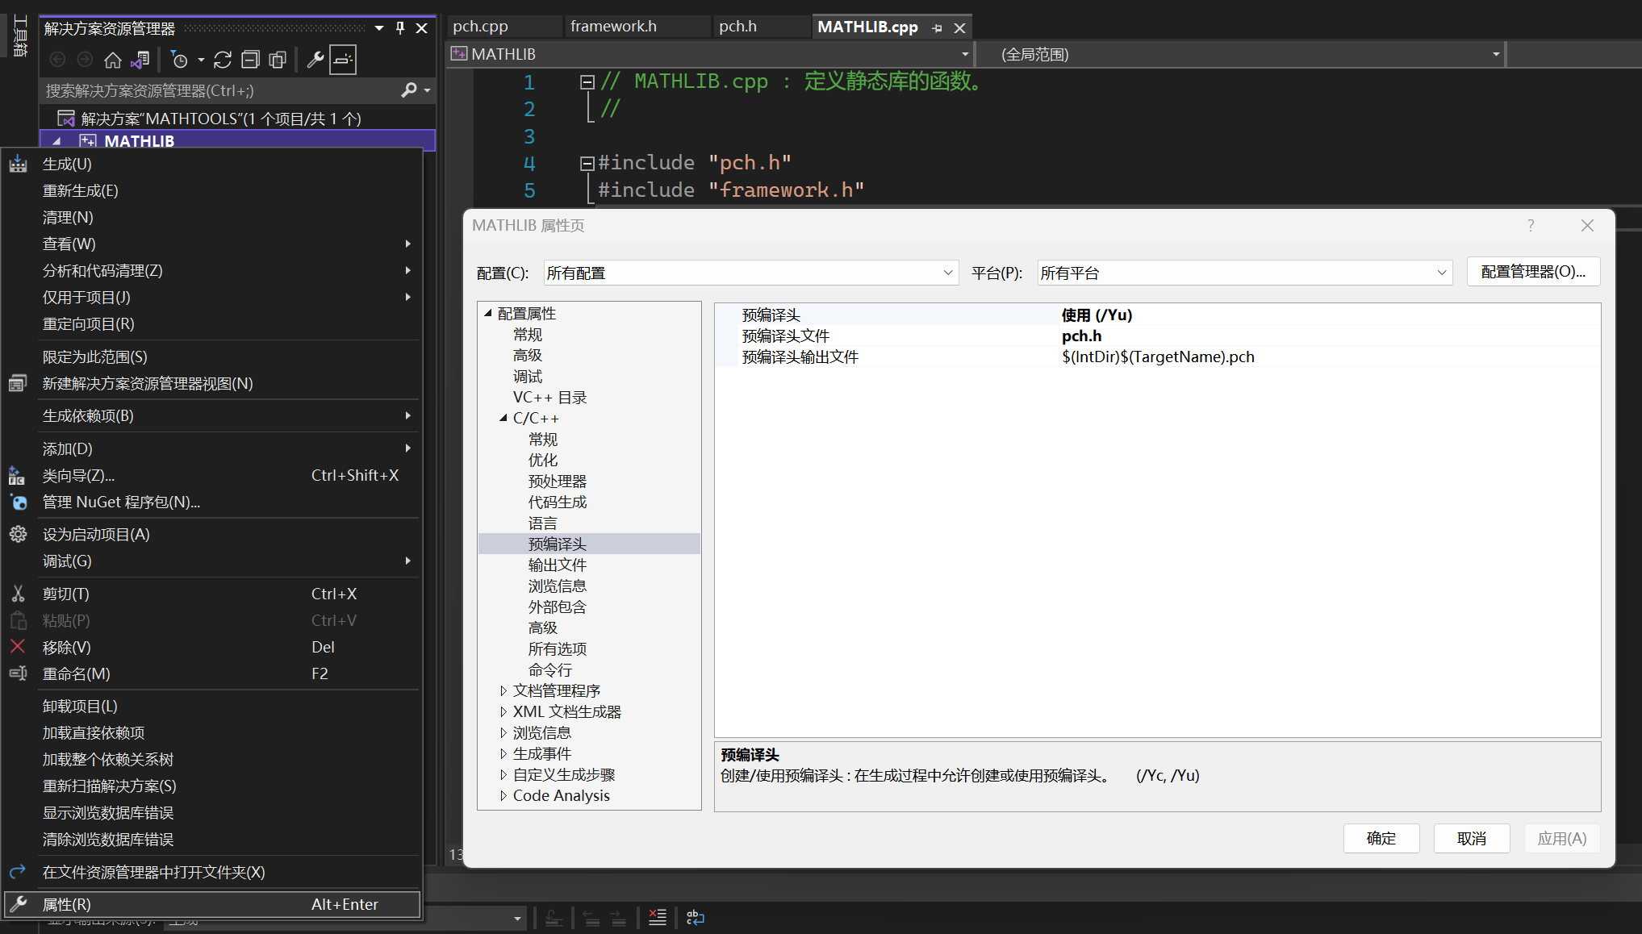Select 重新生成(E) in context menu
This screenshot has width=1642, height=934.
(x=81, y=191)
